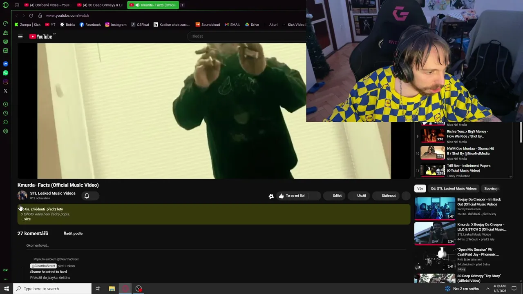Open 'Zumpa | Kick' bookmark
This screenshot has width=523, height=294.
click(x=27, y=24)
